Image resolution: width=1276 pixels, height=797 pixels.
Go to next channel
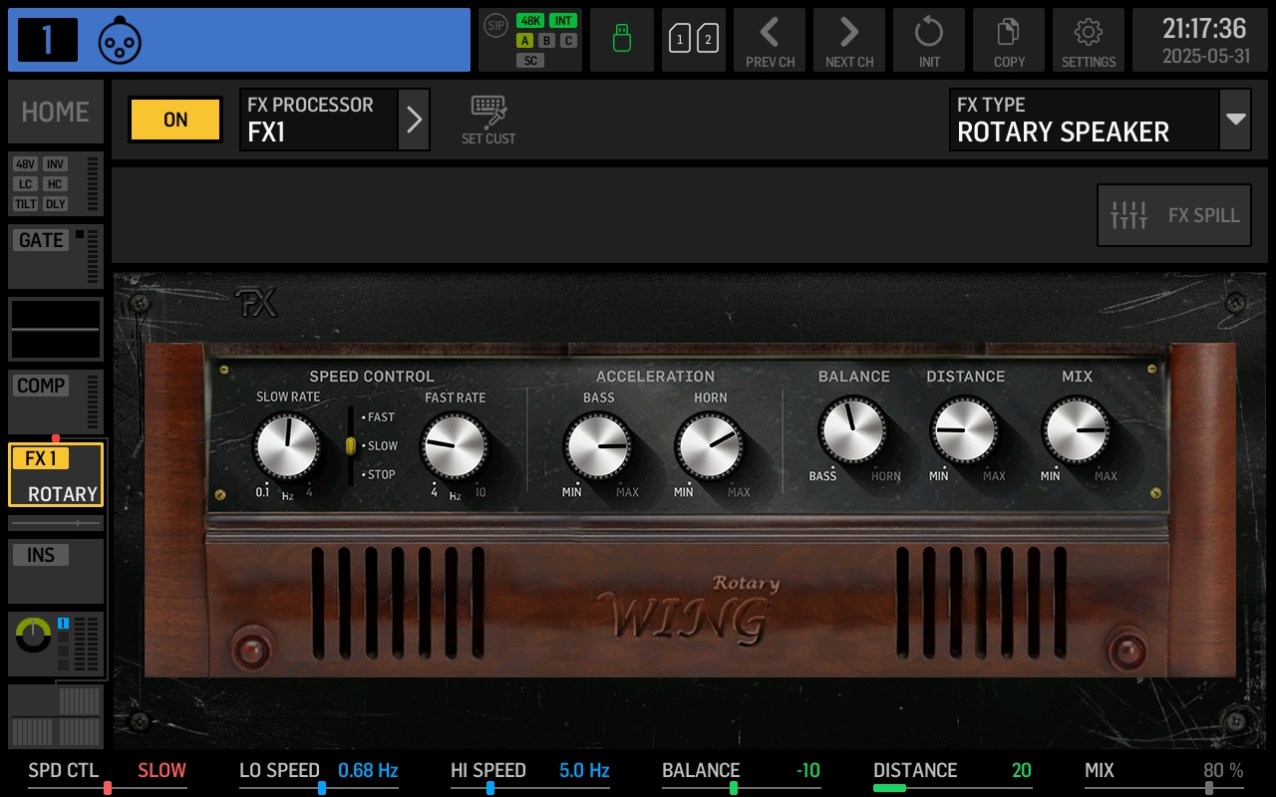849,40
